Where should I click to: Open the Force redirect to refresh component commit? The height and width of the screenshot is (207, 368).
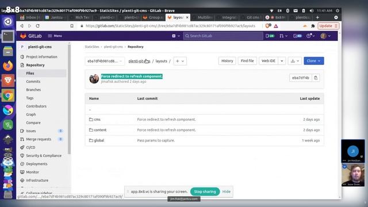point(132,76)
